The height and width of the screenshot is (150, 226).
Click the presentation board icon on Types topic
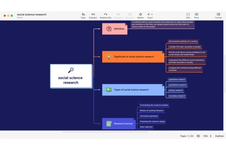click(x=109, y=90)
